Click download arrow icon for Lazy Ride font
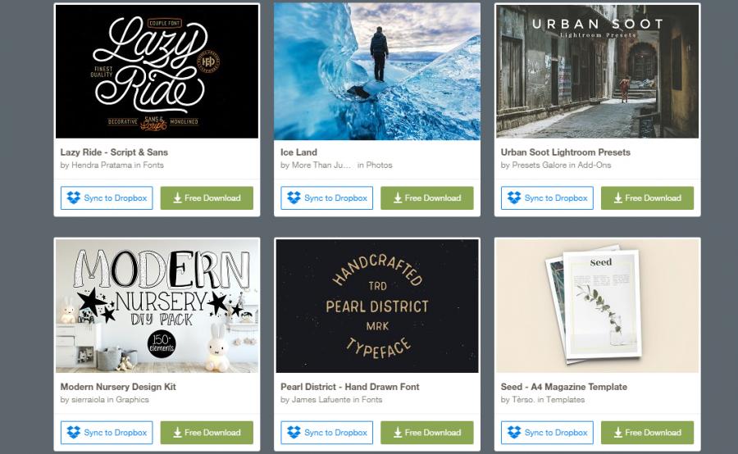This screenshot has height=454, width=738. click(177, 198)
